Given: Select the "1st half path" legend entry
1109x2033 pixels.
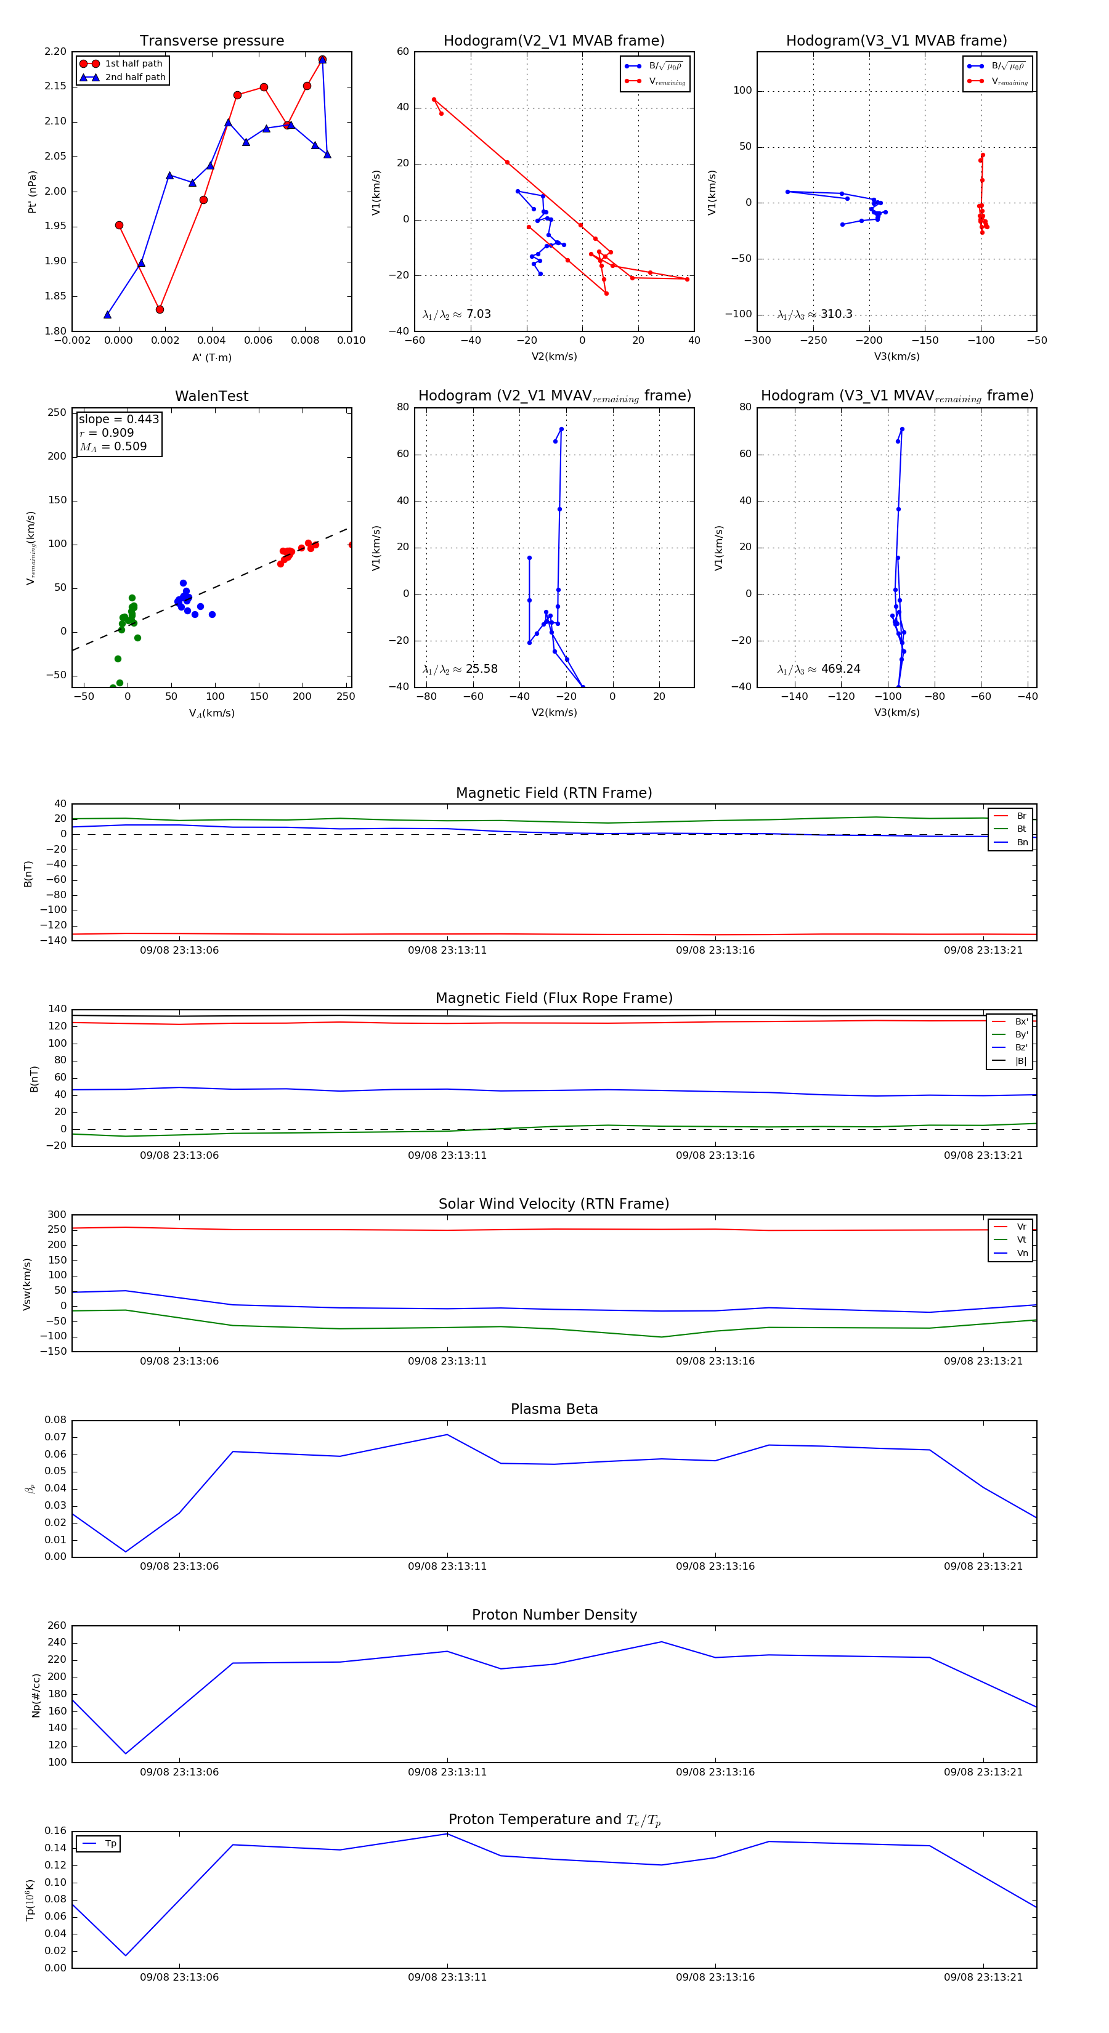Looking at the screenshot, I should coord(121,64).
